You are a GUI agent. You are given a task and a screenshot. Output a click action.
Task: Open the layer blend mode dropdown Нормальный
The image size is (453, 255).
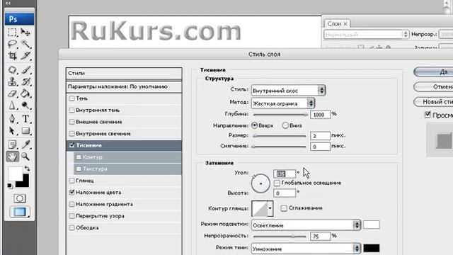pos(366,35)
